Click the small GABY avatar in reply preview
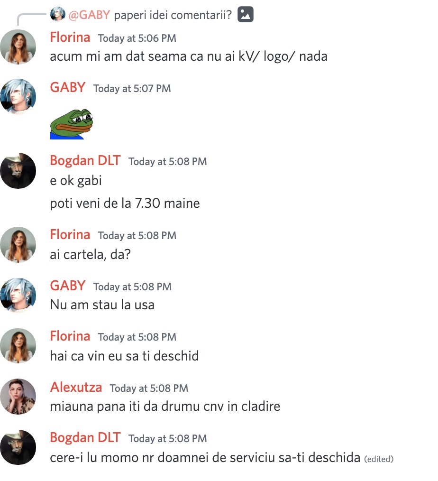Viewport: 438px width, 481px height. [x=58, y=14]
